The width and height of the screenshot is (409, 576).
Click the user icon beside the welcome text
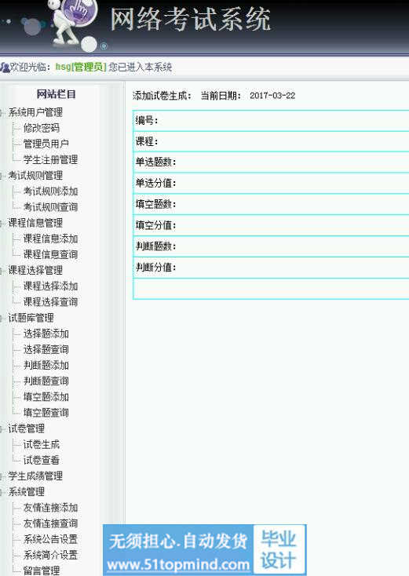5,67
